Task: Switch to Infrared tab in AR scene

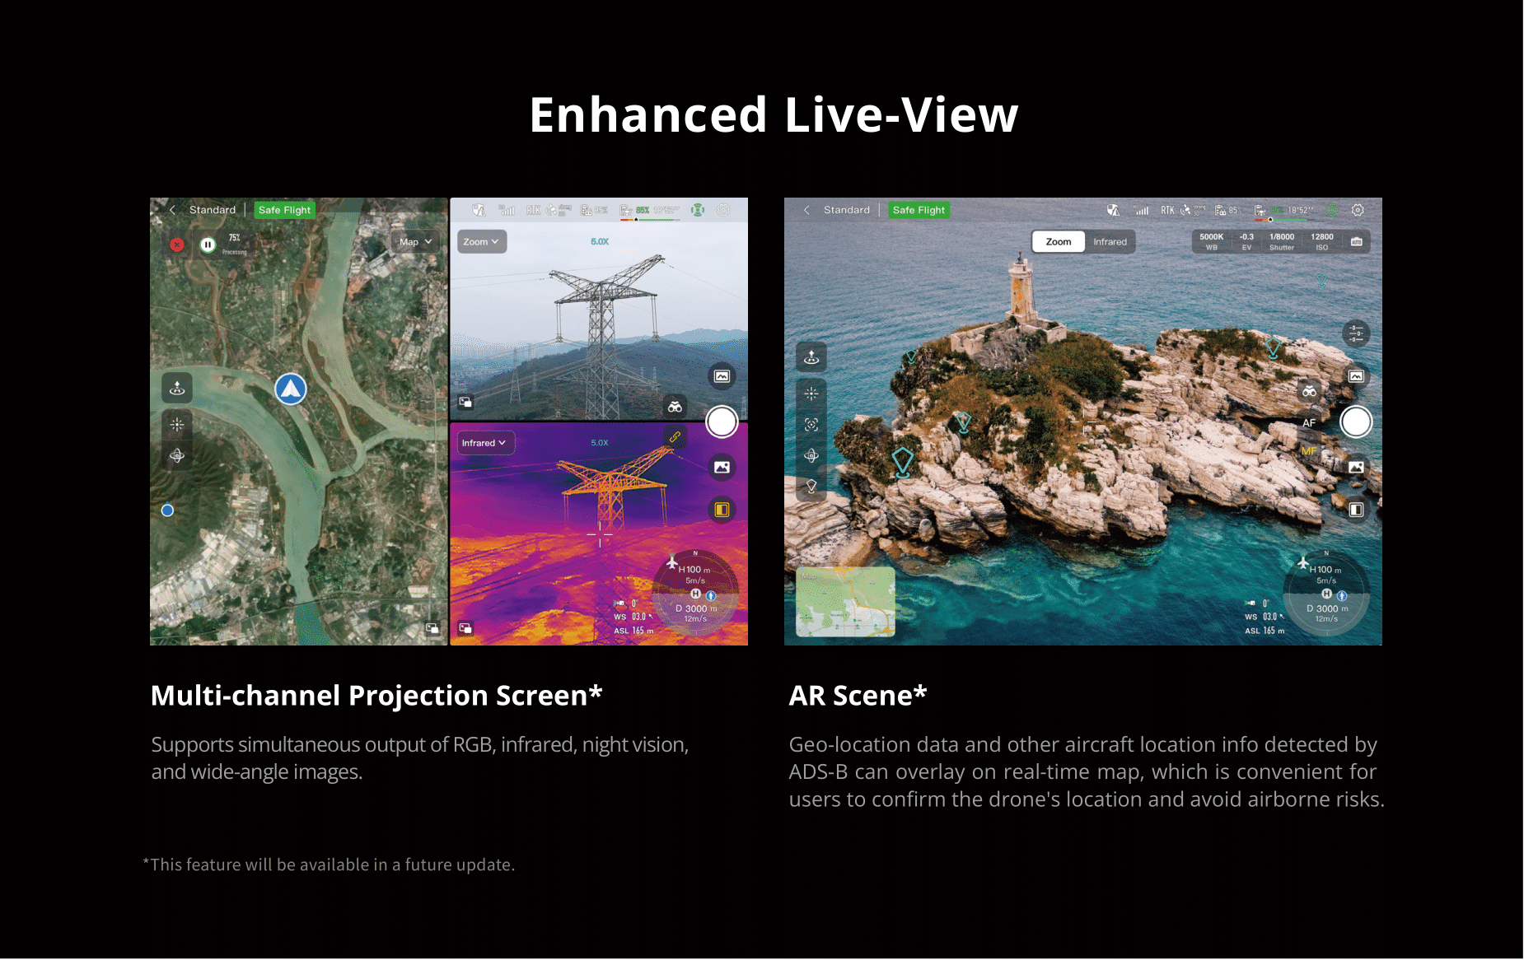Action: tap(1110, 241)
